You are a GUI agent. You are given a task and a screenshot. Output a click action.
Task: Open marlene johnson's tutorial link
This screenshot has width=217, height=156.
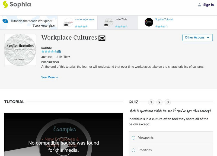point(86,19)
